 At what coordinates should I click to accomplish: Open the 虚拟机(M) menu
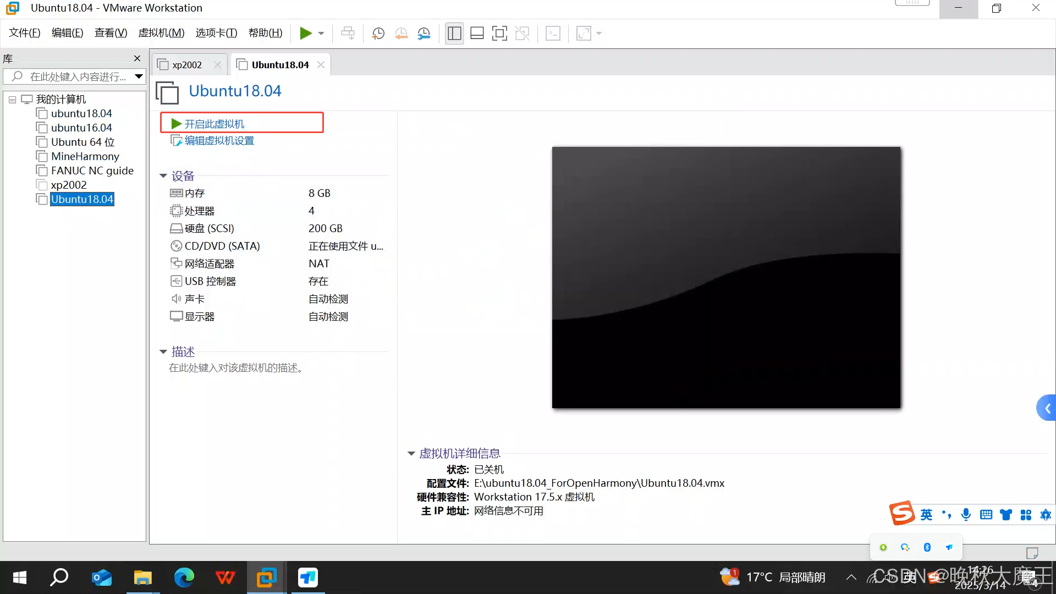pyautogui.click(x=161, y=33)
